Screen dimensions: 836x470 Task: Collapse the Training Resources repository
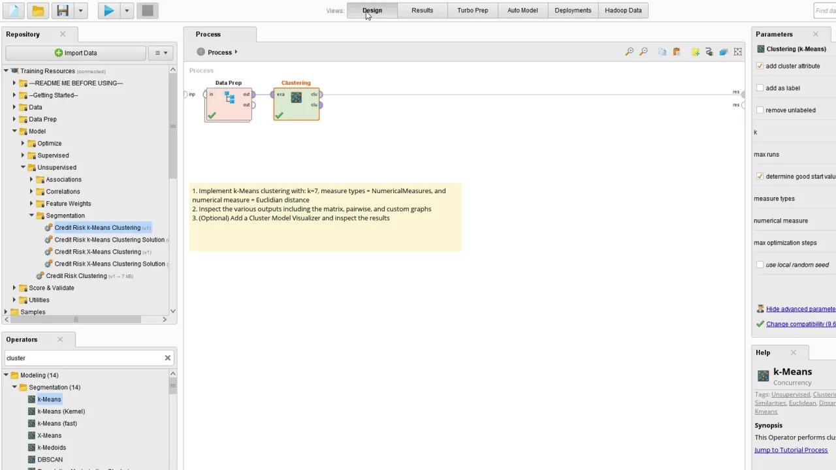pyautogui.click(x=6, y=71)
